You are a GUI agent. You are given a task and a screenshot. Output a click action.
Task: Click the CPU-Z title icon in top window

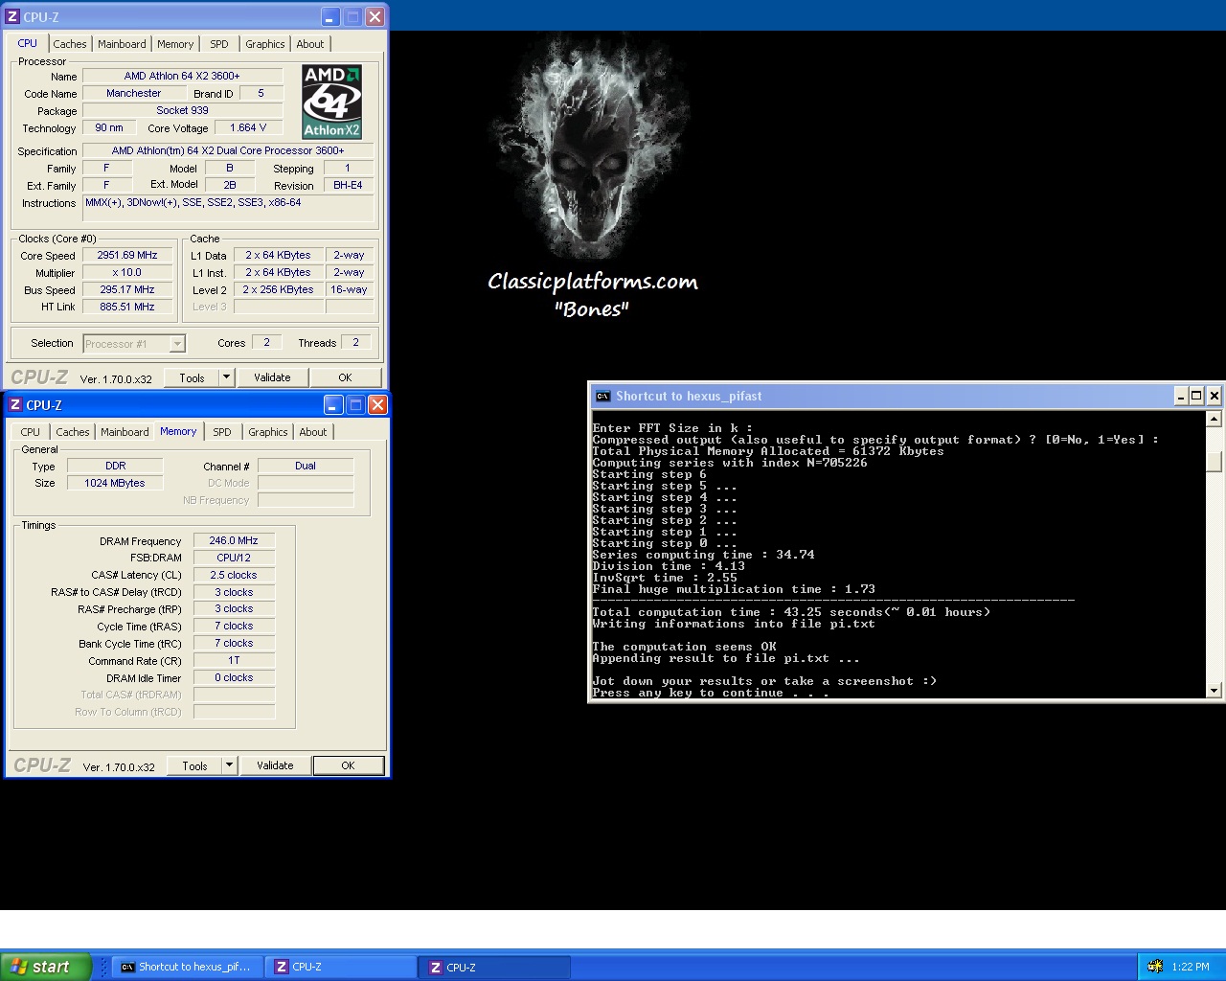pyautogui.click(x=12, y=16)
